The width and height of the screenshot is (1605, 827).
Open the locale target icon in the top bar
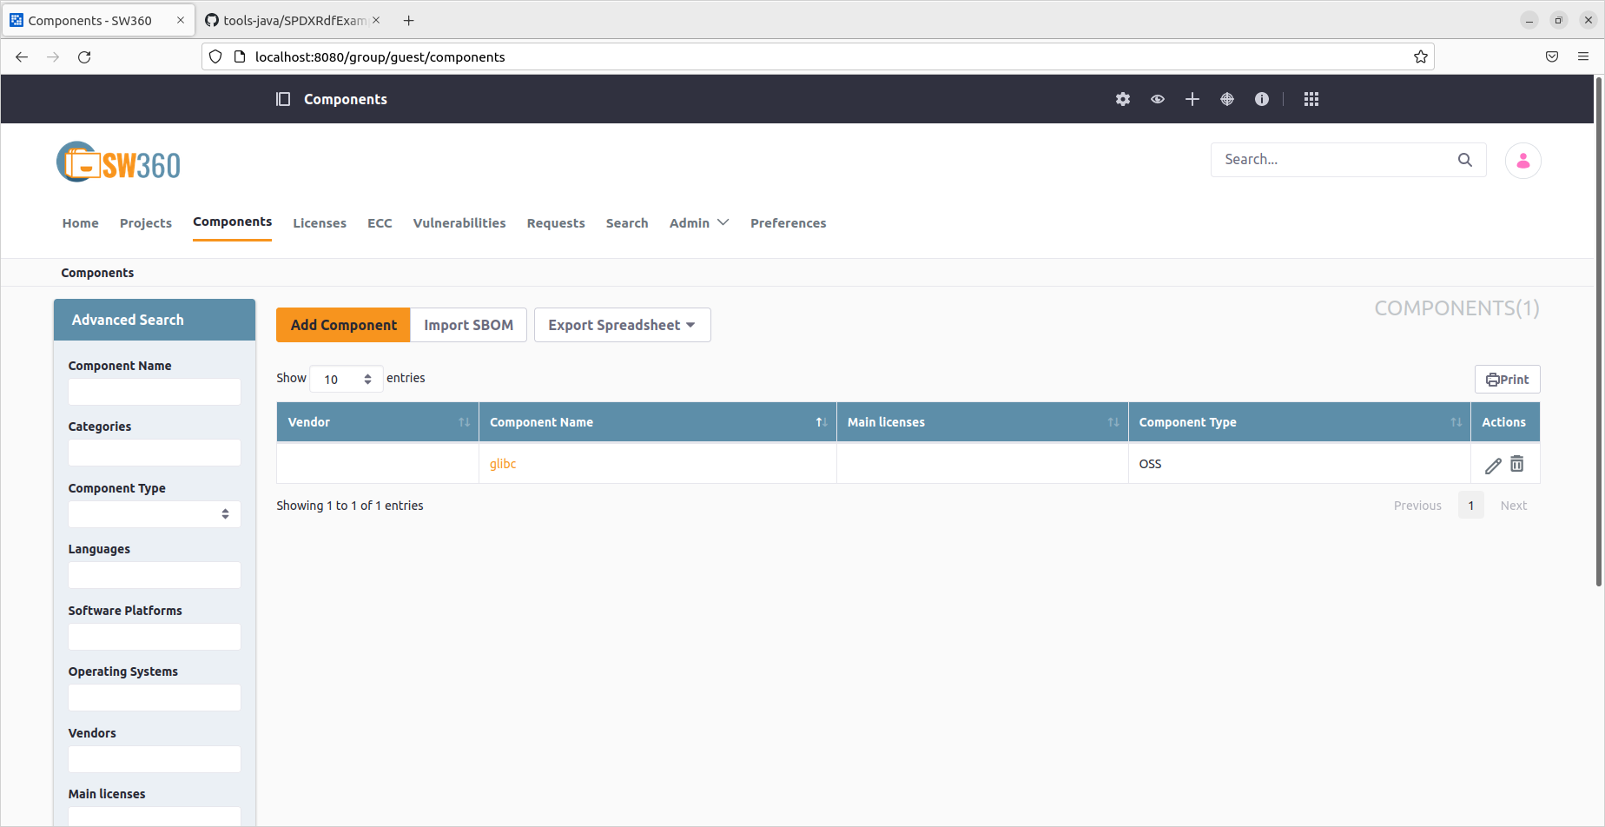click(x=1226, y=99)
